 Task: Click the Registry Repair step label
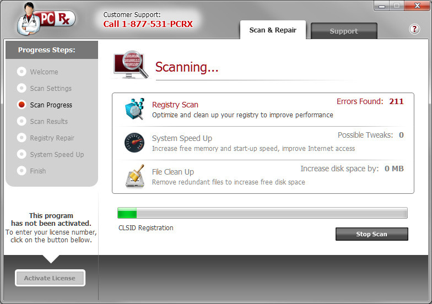click(52, 138)
